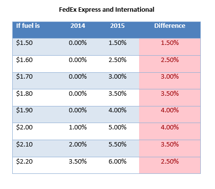This screenshot has width=215, height=189.
Task: Select the 2015 value 5.00% for $2.00
Action: (x=118, y=127)
